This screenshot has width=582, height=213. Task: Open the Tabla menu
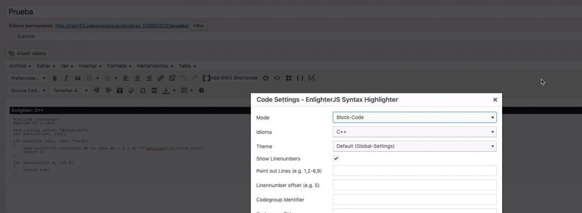pyautogui.click(x=187, y=66)
